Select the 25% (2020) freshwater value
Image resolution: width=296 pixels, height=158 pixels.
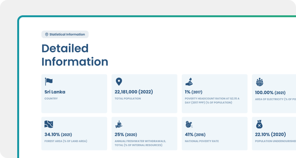[125, 134]
